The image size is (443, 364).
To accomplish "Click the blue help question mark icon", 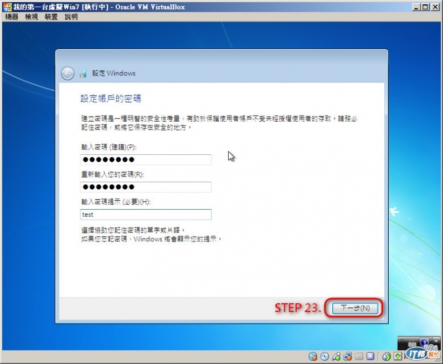I will 424,343.
